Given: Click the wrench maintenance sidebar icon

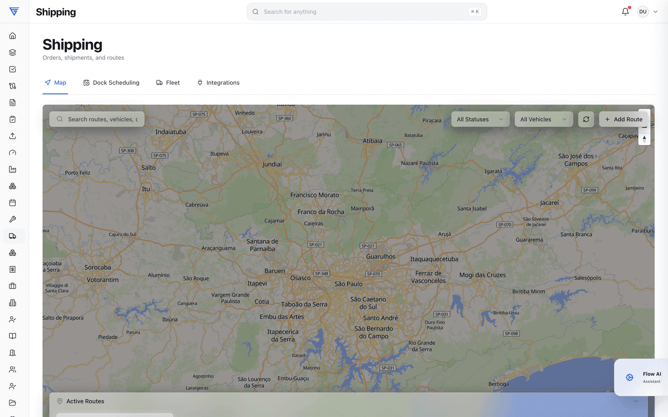Looking at the screenshot, I should [x=13, y=219].
